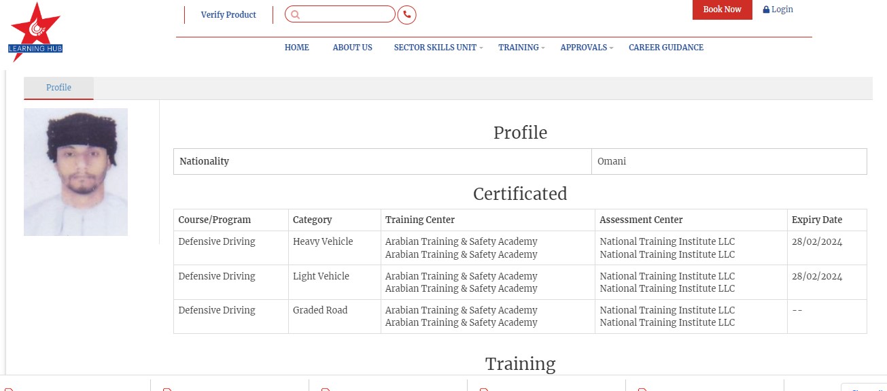Expand the TRAINING dropdown menu
Screen dimensions: 887x391
click(521, 48)
